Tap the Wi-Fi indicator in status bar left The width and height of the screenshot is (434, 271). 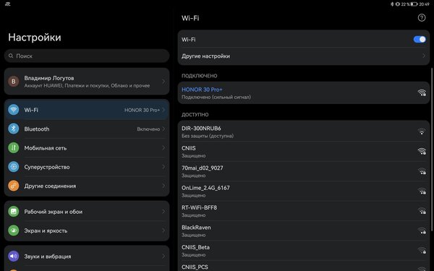tap(8, 4)
